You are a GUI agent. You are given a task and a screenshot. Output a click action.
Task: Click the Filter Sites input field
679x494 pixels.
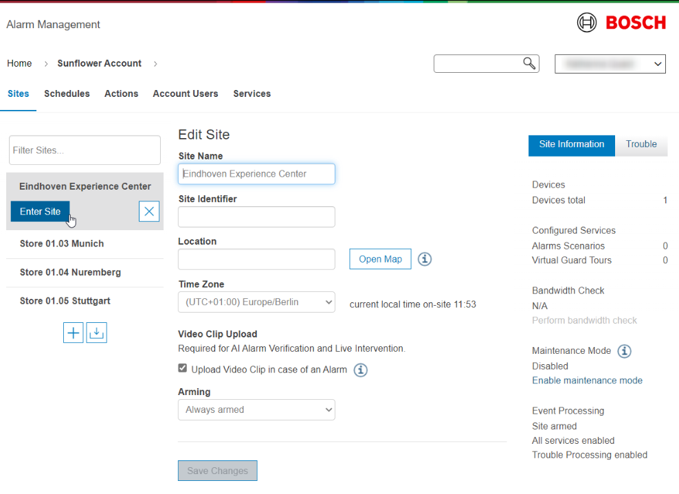85,150
